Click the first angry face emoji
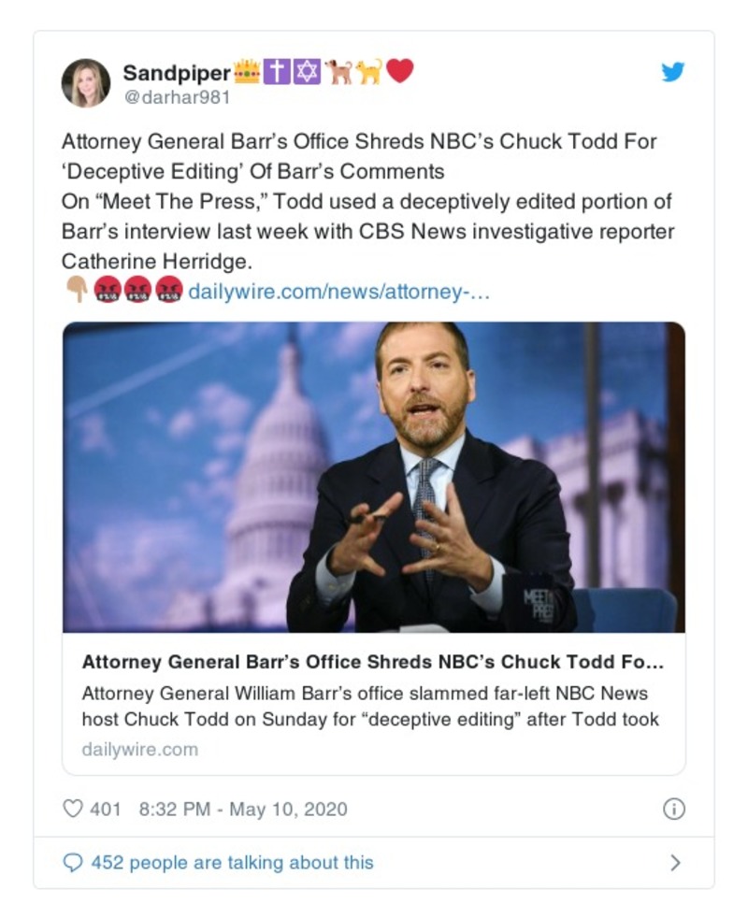This screenshot has width=748, height=918. (x=107, y=292)
